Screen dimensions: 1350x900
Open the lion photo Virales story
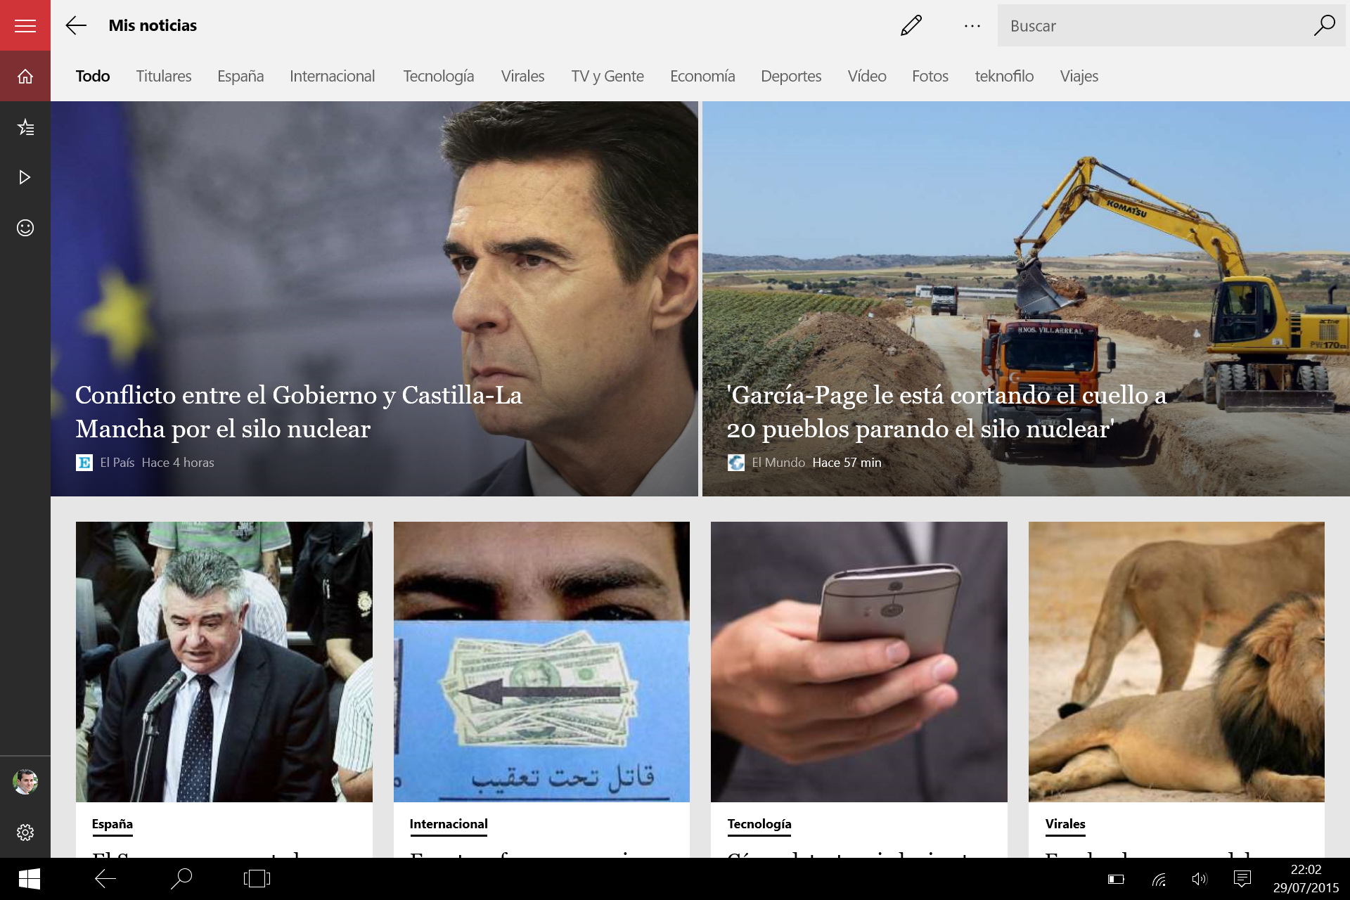click(1176, 661)
